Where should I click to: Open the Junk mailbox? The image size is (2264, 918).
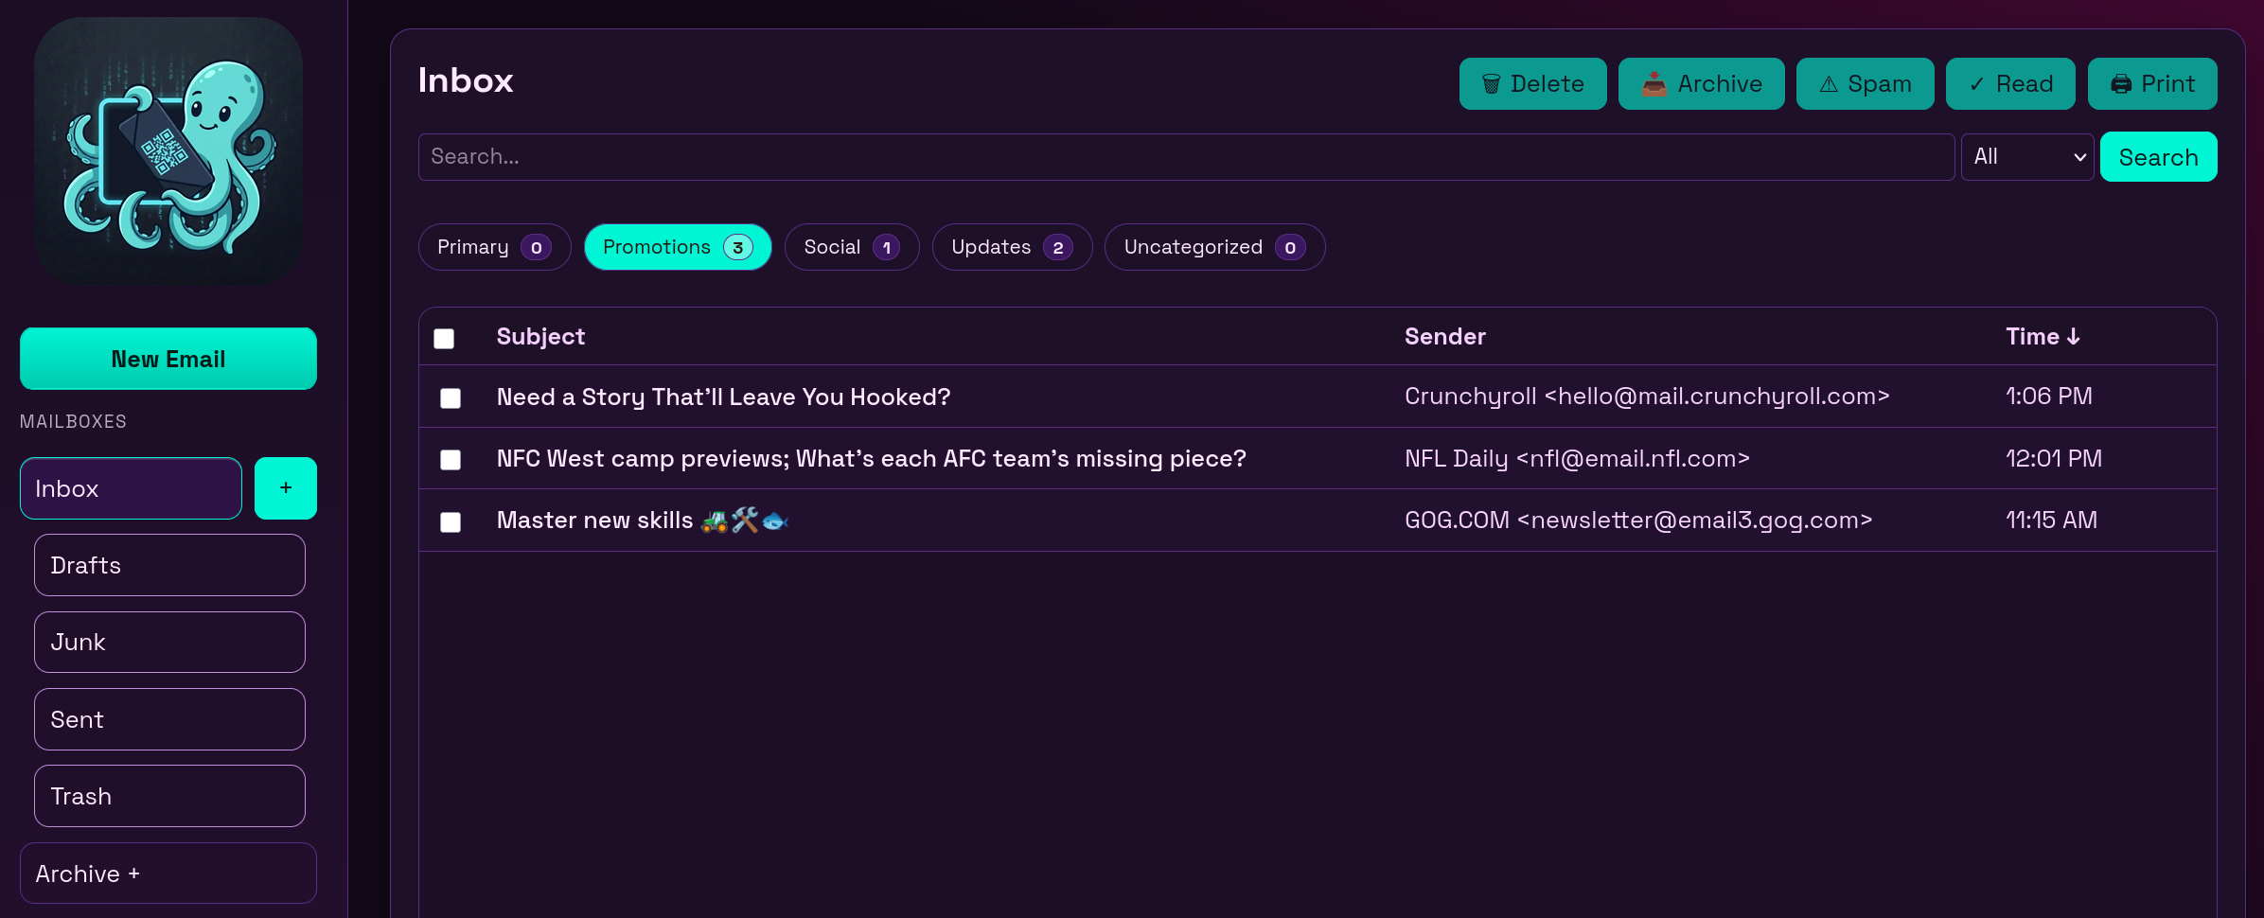coord(169,642)
